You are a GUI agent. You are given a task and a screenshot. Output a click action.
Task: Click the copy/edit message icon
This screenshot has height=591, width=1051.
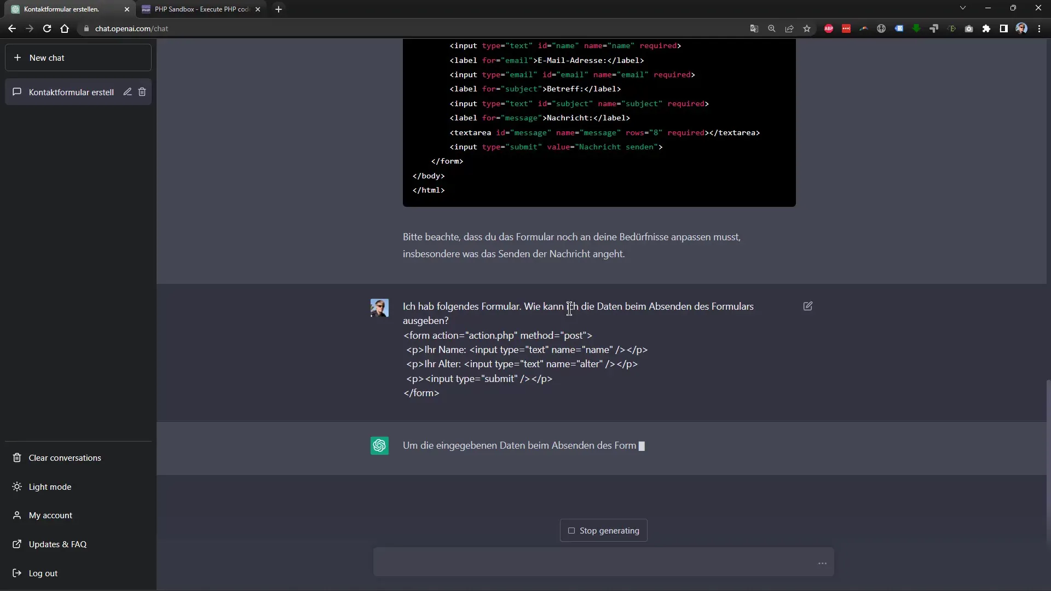(x=809, y=306)
